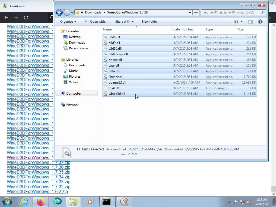Select Libraries in the navigation pane

[x=70, y=60]
